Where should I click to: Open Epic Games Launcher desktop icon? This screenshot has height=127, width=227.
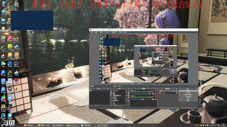click(10, 90)
